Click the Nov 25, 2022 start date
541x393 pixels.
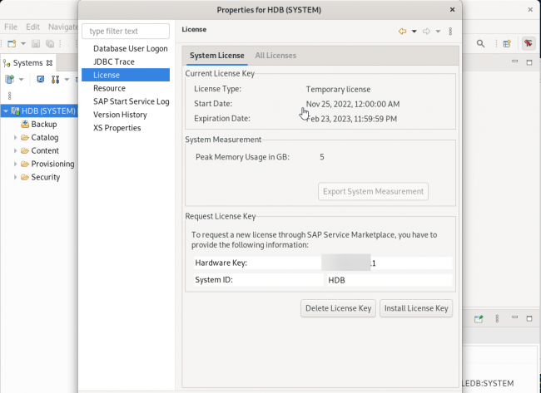353,104
